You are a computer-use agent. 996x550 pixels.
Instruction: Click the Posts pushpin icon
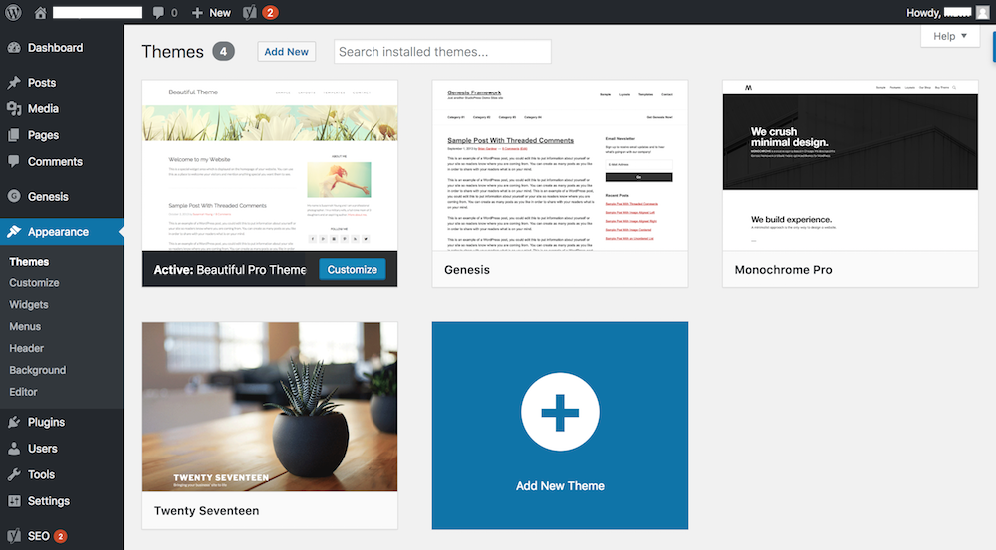14,83
